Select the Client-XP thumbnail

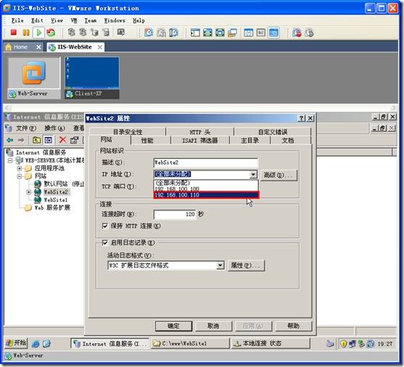[92, 78]
